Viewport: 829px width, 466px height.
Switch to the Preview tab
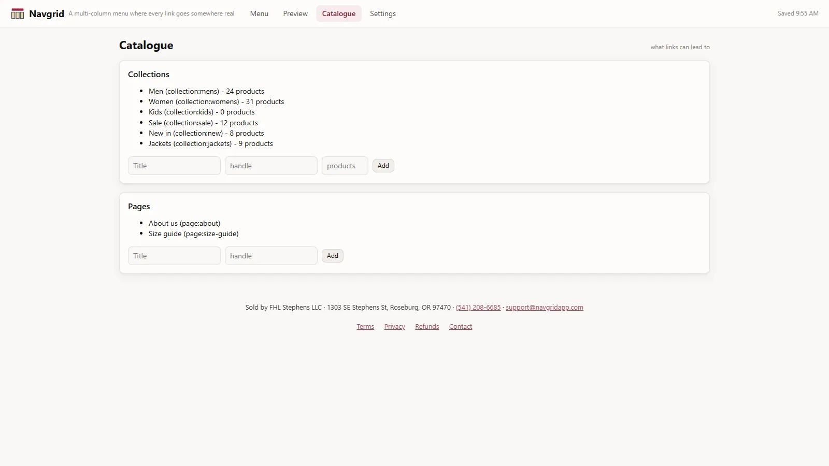point(295,13)
